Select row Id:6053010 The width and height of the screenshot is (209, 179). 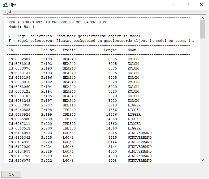tap(74, 82)
